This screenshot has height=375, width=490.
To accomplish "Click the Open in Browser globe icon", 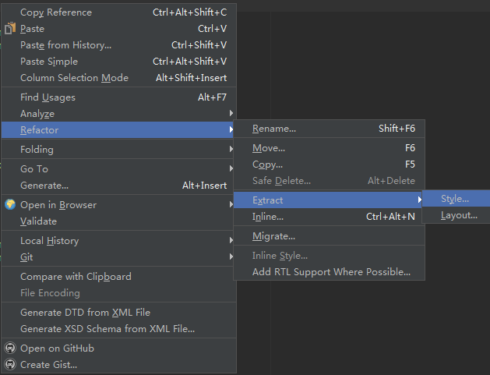I will (x=10, y=204).
